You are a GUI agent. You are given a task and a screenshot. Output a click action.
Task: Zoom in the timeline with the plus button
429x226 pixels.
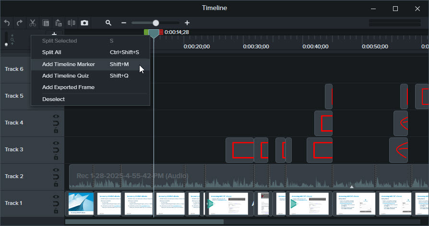tap(187, 23)
